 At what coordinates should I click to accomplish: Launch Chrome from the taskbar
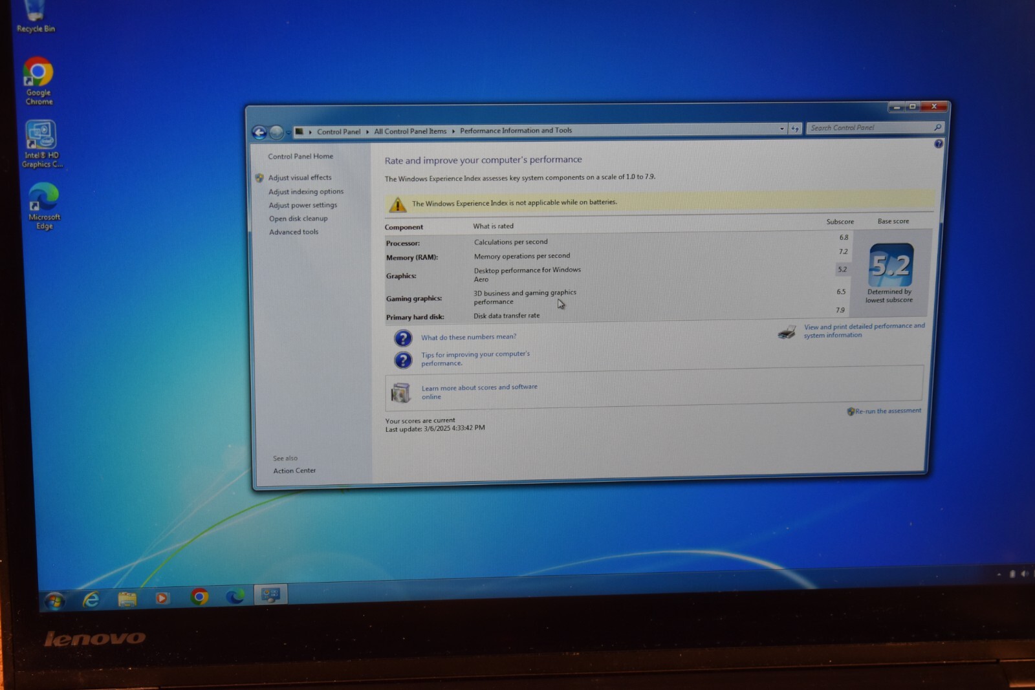point(199,597)
